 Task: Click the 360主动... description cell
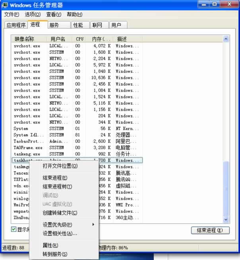point(127,217)
